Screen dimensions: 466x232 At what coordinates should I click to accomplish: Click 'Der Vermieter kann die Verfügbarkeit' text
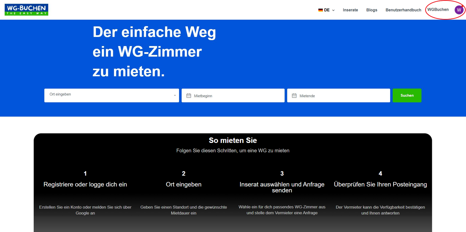pyautogui.click(x=380, y=210)
